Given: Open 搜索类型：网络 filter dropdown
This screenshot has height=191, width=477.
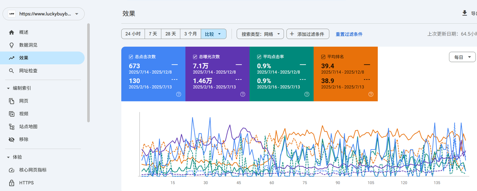Looking at the screenshot, I should pyautogui.click(x=260, y=34).
